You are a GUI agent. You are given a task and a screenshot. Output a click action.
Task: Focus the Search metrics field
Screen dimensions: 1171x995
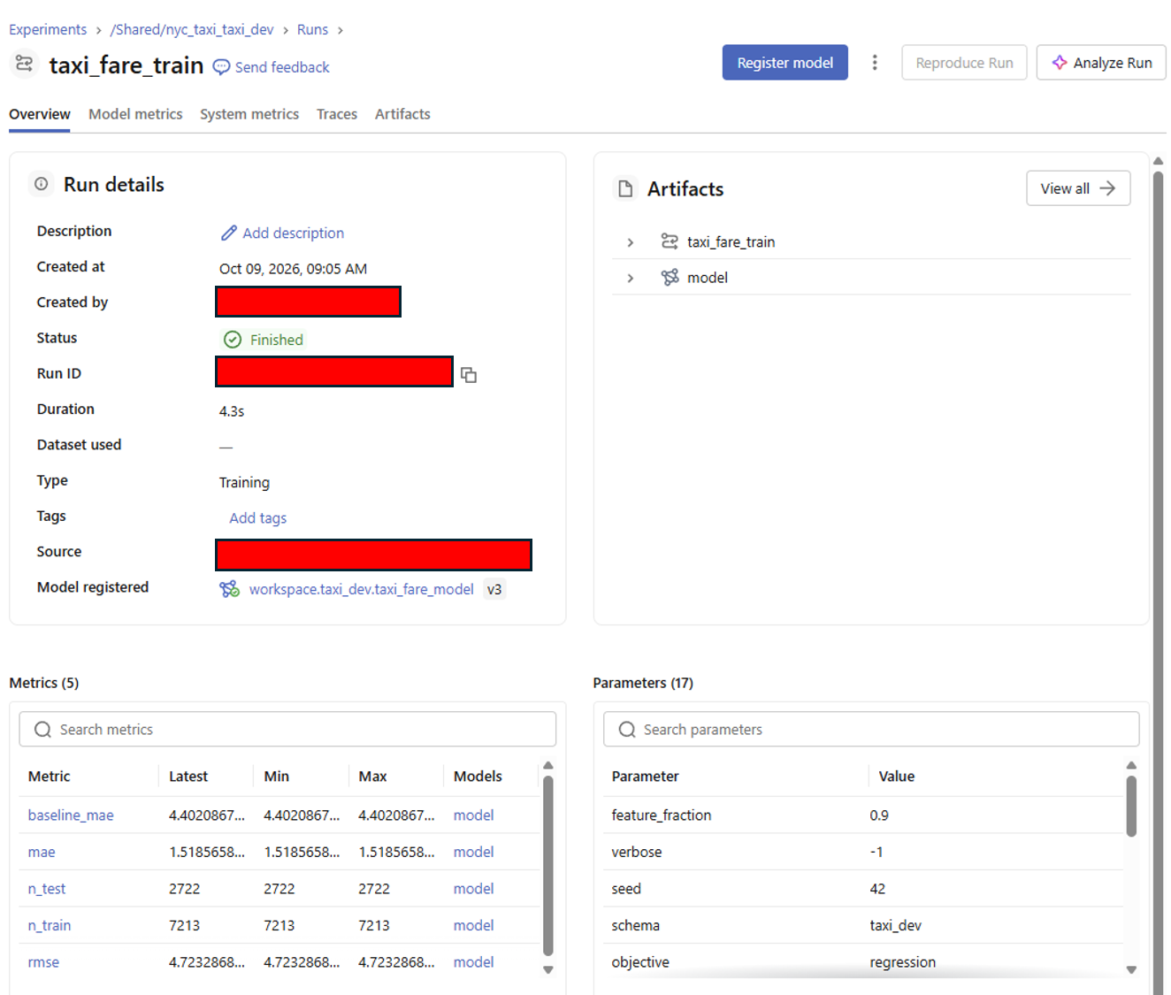click(x=287, y=730)
